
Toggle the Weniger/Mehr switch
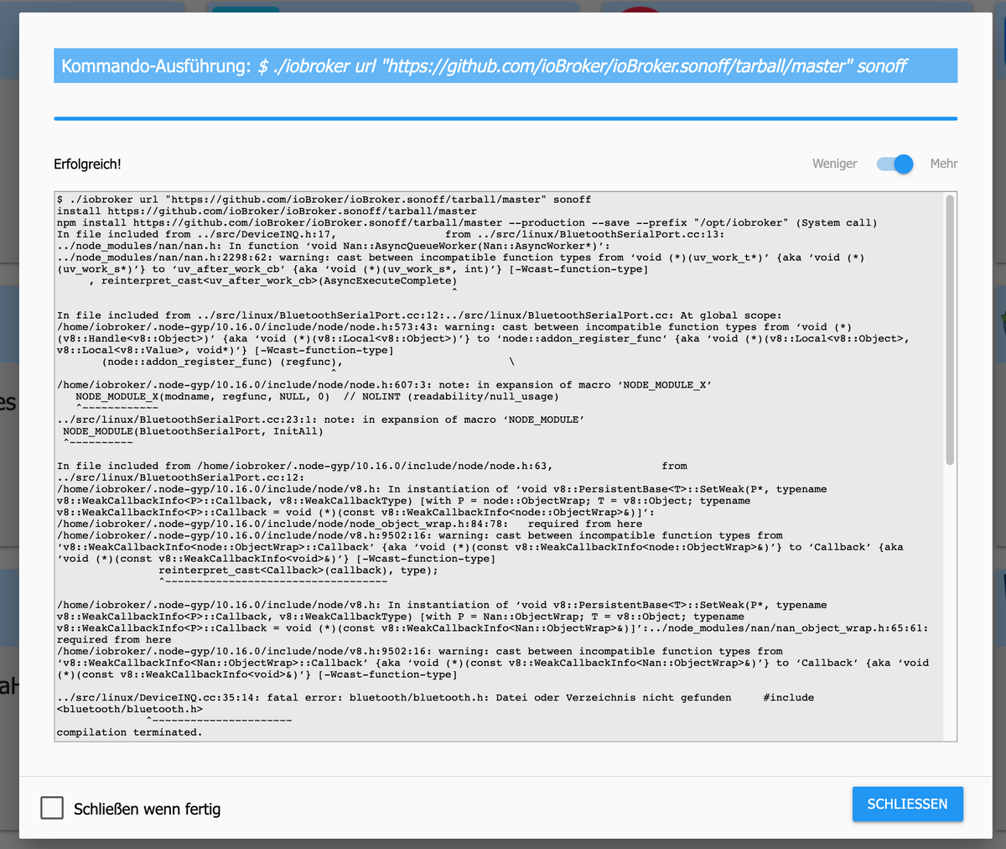coord(894,164)
